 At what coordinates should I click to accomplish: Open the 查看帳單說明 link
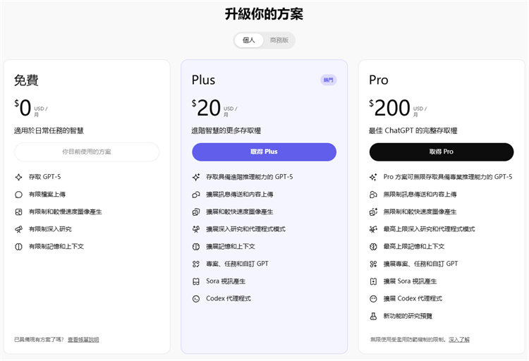(x=83, y=339)
